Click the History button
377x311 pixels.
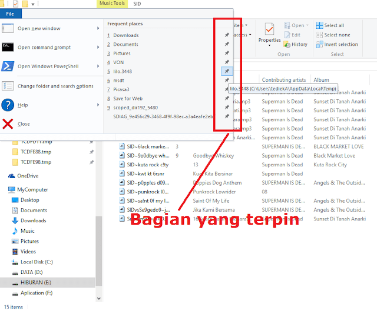296,45
